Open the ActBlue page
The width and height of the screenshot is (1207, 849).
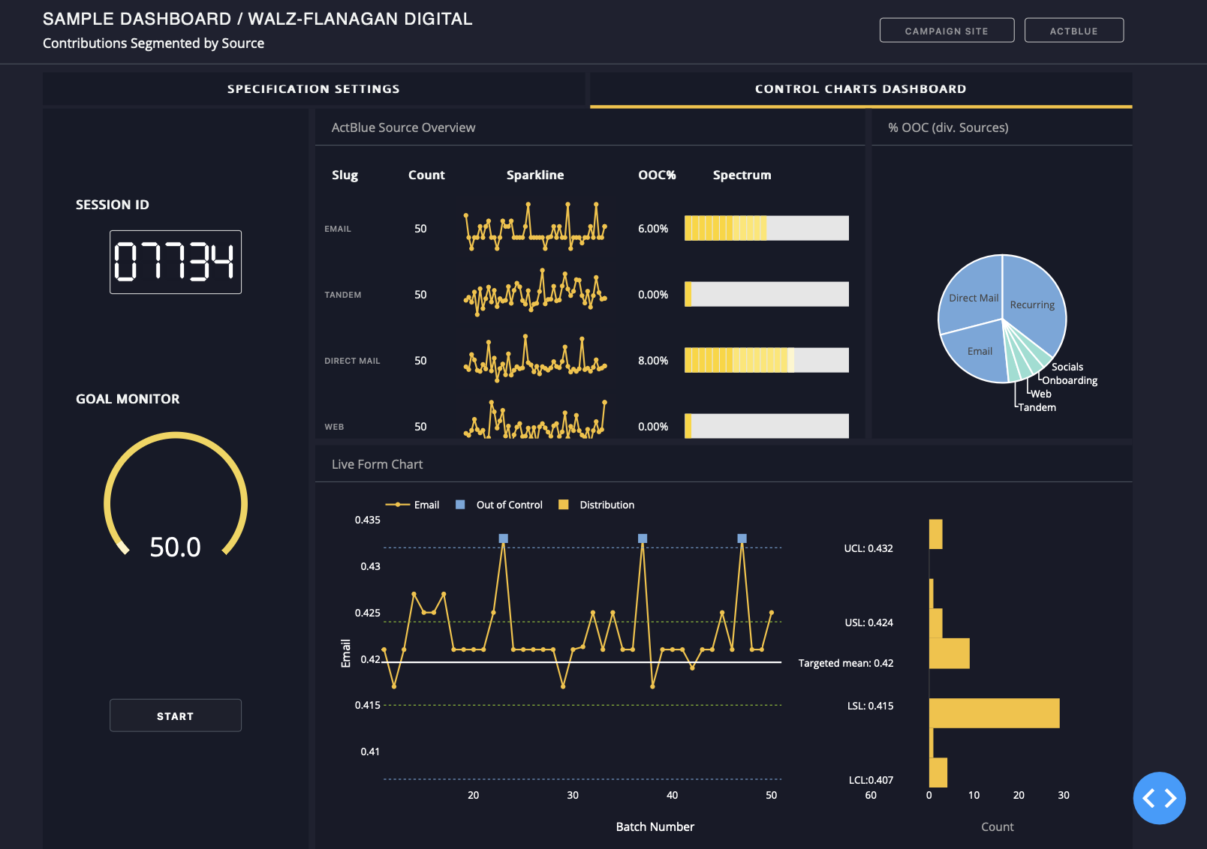coord(1073,30)
